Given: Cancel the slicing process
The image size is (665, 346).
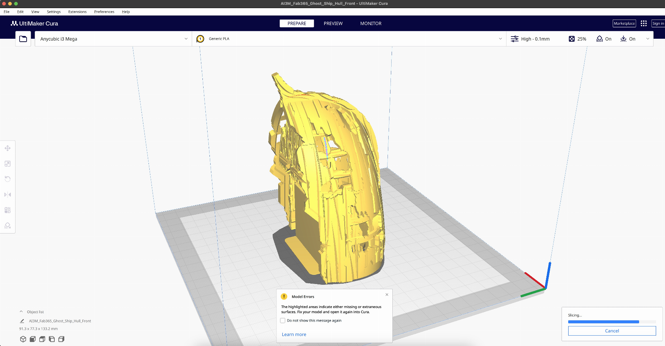Looking at the screenshot, I should click(x=612, y=331).
